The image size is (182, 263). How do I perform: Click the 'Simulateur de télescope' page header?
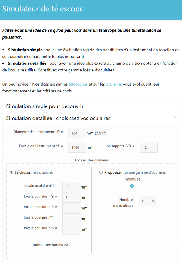coord(43,9)
